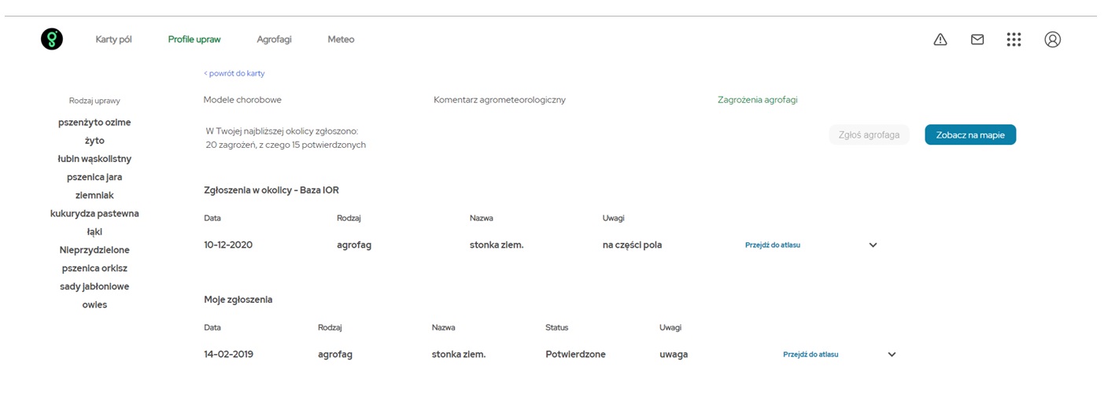Switch to Modele chorobowe tab

tap(242, 100)
